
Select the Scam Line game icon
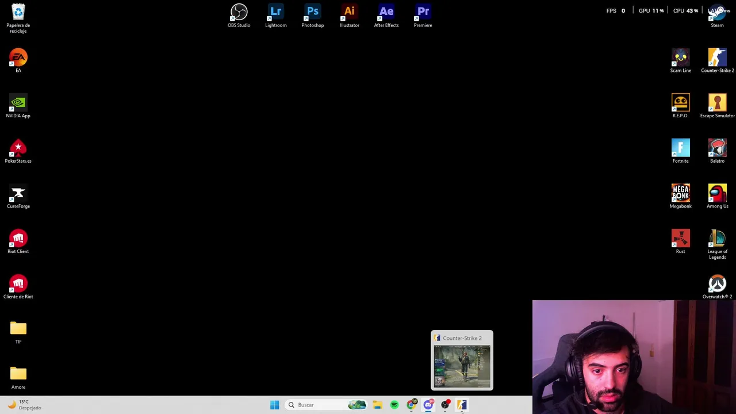pyautogui.click(x=681, y=60)
